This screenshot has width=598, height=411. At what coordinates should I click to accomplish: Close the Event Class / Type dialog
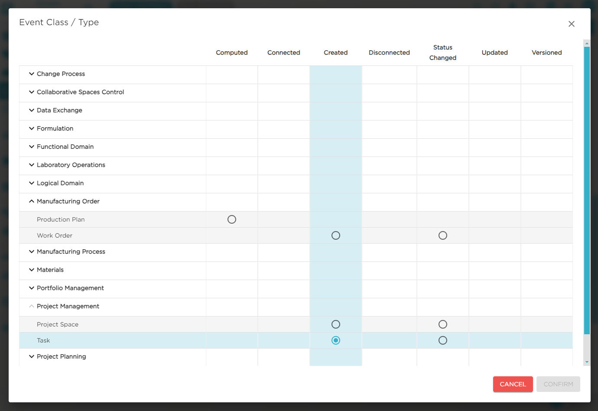[x=571, y=24]
